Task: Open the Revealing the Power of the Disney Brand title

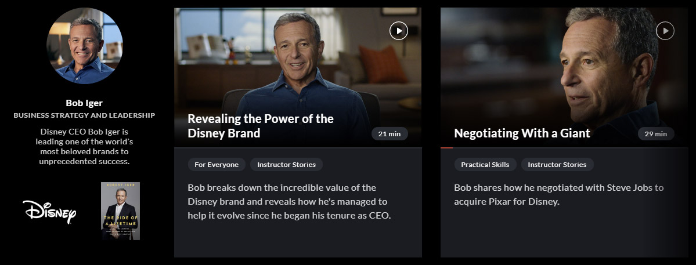Action: coord(260,126)
